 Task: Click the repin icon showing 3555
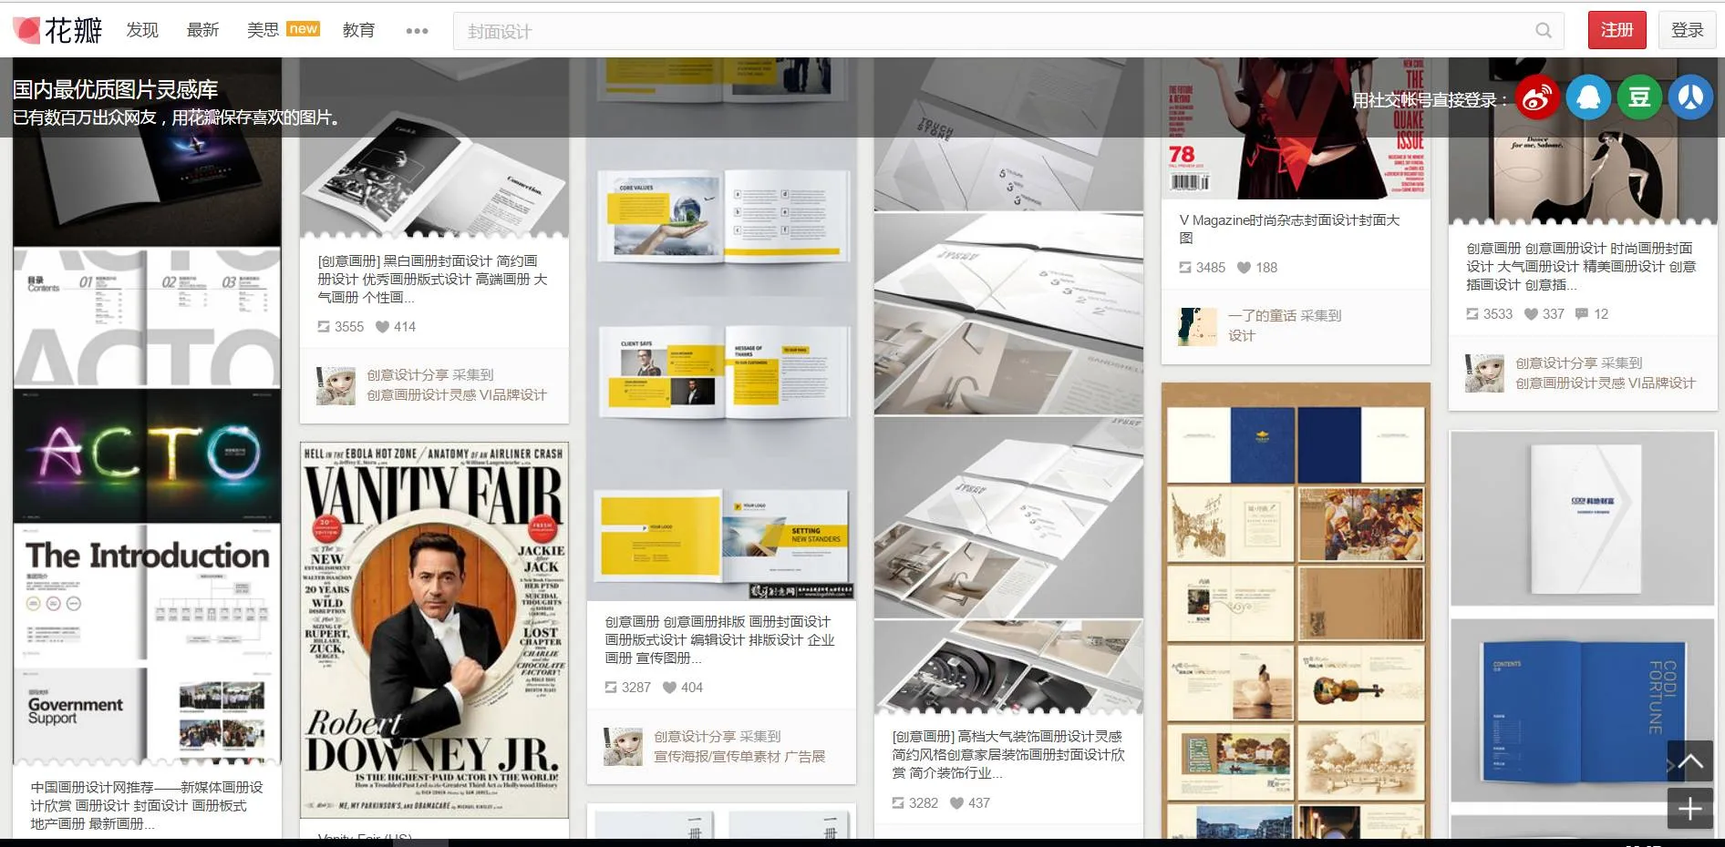(x=324, y=327)
